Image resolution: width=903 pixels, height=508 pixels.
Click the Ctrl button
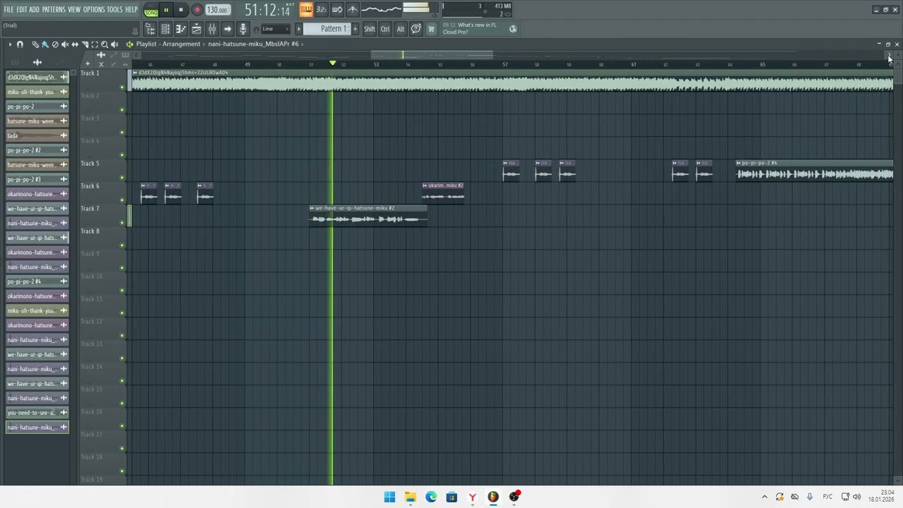(385, 29)
